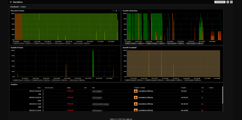Switch to kiosk fullscreen mode icon
The height and width of the screenshot is (120, 242).
click(x=231, y=2)
